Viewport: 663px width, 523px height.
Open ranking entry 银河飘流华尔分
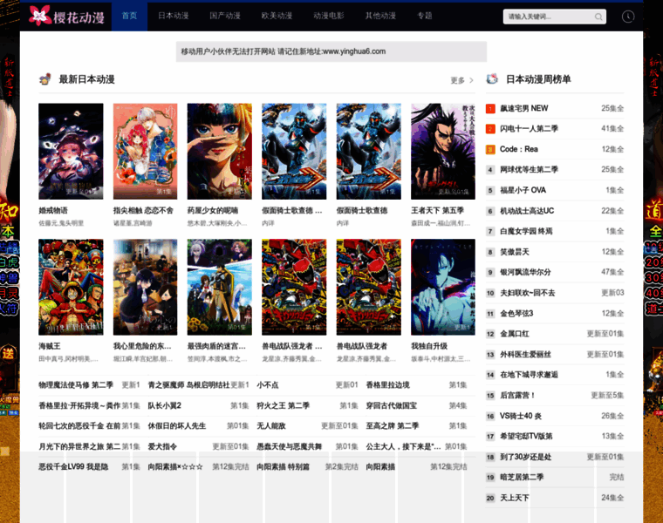[525, 273]
